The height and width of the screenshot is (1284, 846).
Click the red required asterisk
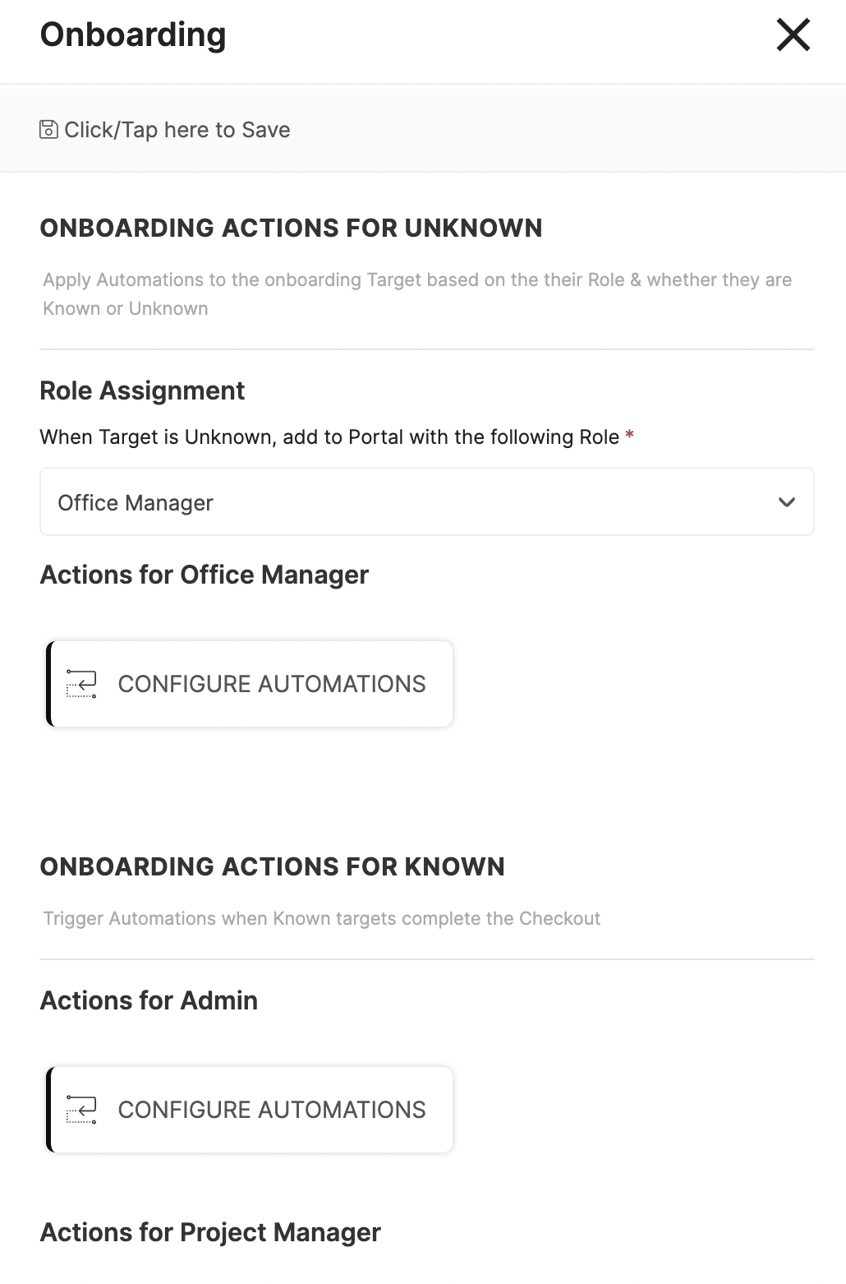[629, 435]
